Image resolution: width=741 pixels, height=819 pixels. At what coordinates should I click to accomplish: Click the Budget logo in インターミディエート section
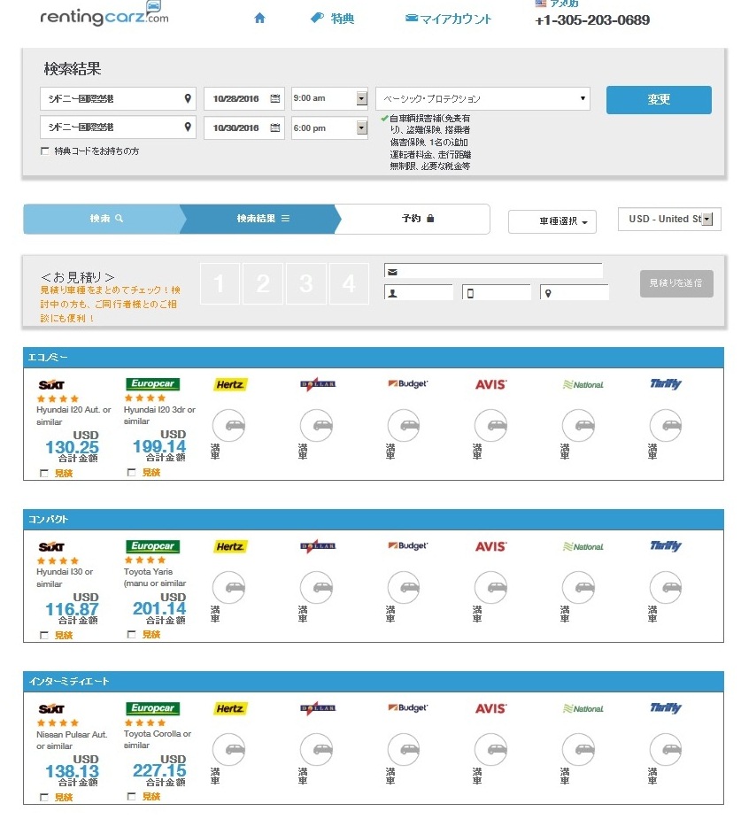click(407, 707)
